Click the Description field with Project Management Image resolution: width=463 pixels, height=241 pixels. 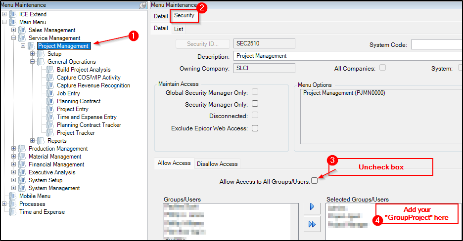pos(348,56)
